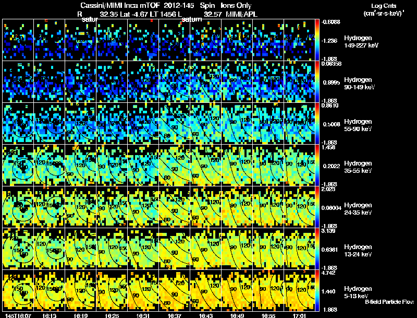
Task: Click the 0.2022 colorbar midpoint value
Action: coord(332,166)
